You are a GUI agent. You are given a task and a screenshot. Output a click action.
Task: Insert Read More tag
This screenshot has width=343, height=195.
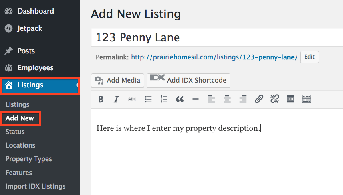tap(291, 99)
